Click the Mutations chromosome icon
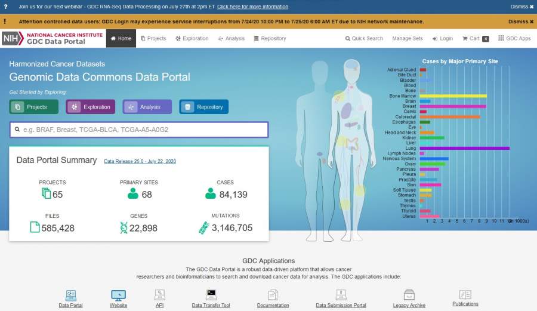Screen dimensions: 537x311 (204, 227)
